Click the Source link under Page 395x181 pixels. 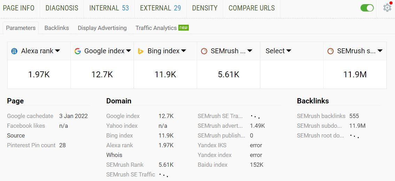(16, 135)
